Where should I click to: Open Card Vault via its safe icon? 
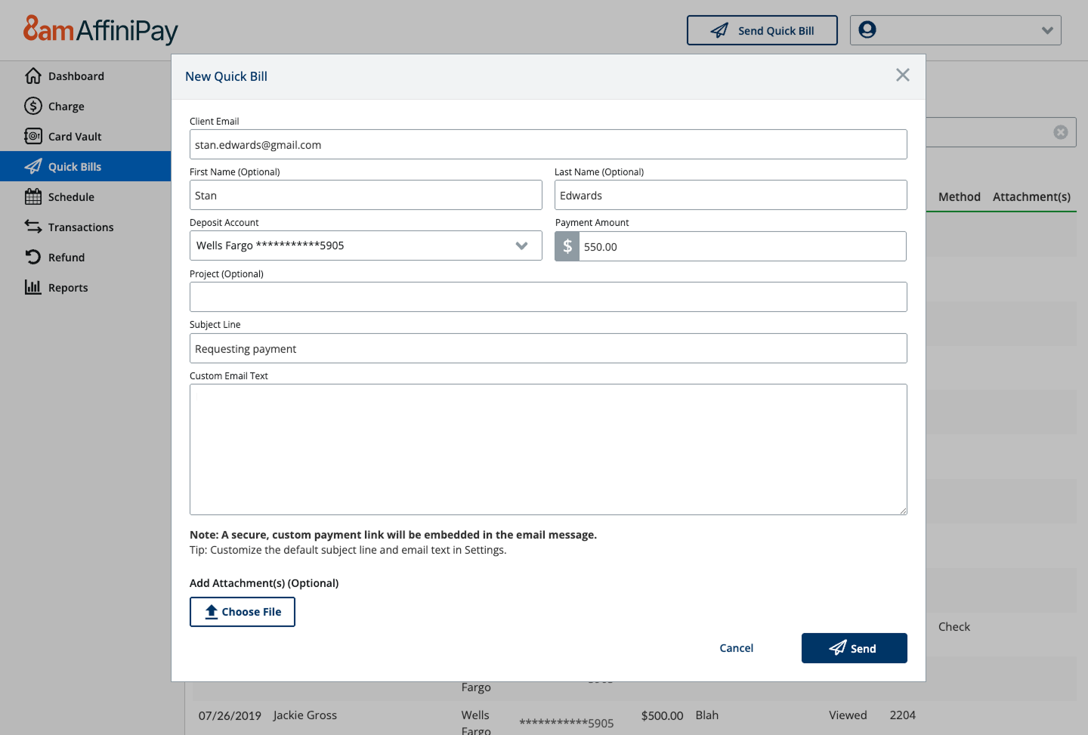click(33, 136)
